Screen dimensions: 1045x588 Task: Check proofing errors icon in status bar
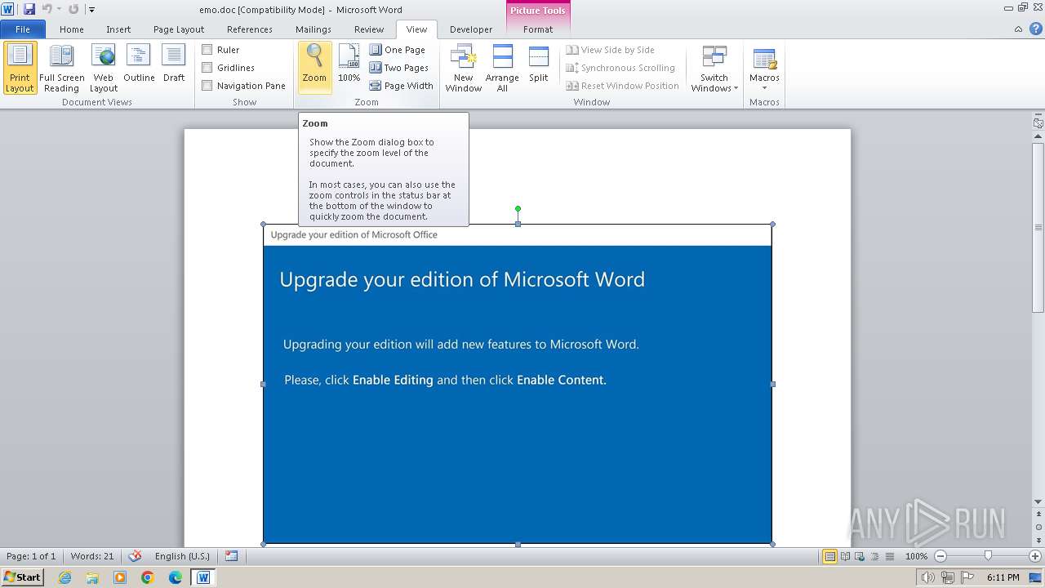[x=136, y=556]
